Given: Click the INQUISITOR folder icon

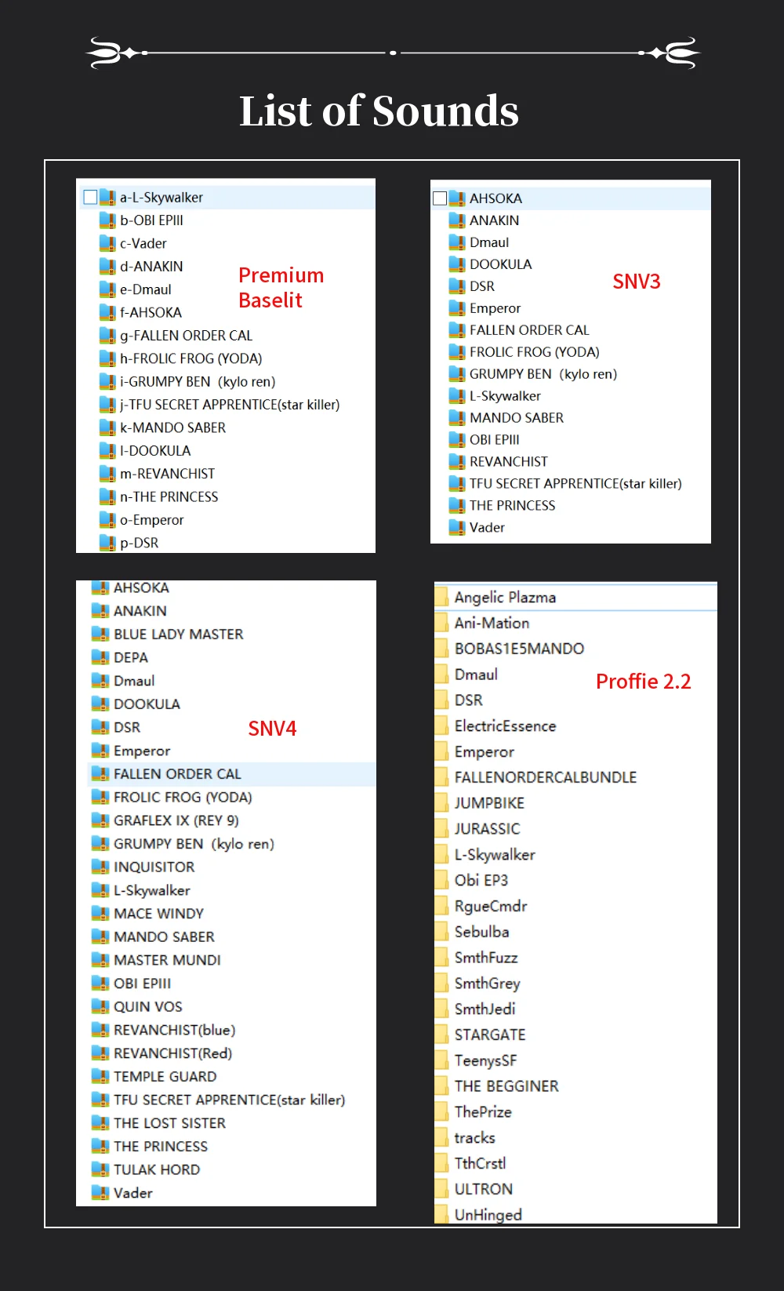Looking at the screenshot, I should 100,867.
